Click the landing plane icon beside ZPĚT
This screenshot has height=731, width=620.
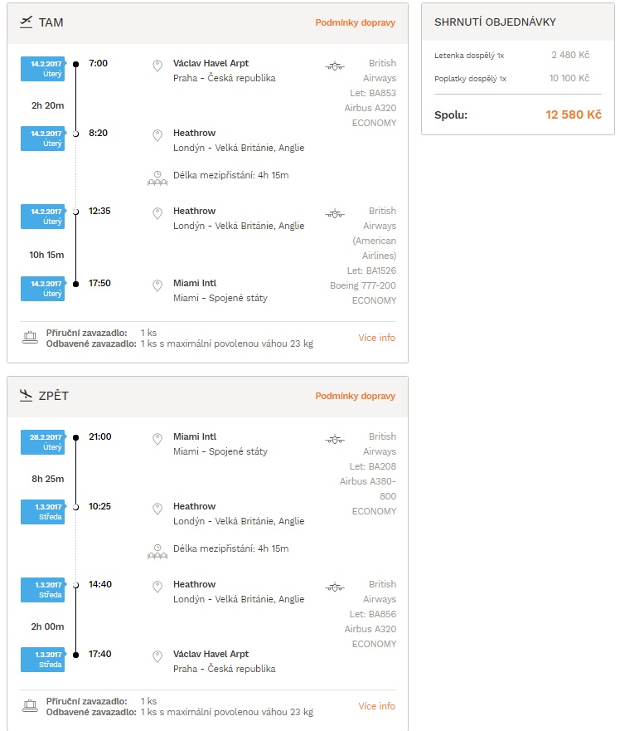point(26,395)
